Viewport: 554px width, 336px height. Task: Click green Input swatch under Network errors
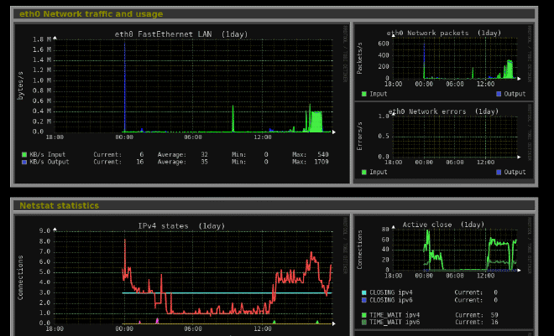click(x=364, y=172)
